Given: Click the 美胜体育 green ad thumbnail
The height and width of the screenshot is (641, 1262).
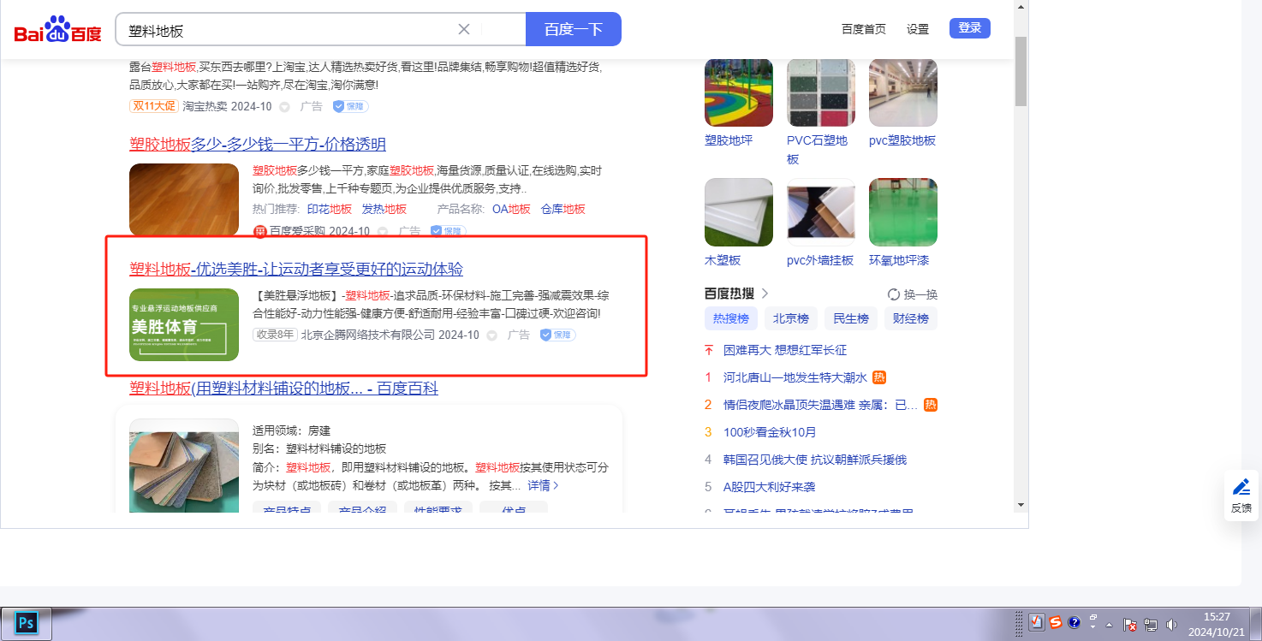Looking at the screenshot, I should [x=184, y=324].
